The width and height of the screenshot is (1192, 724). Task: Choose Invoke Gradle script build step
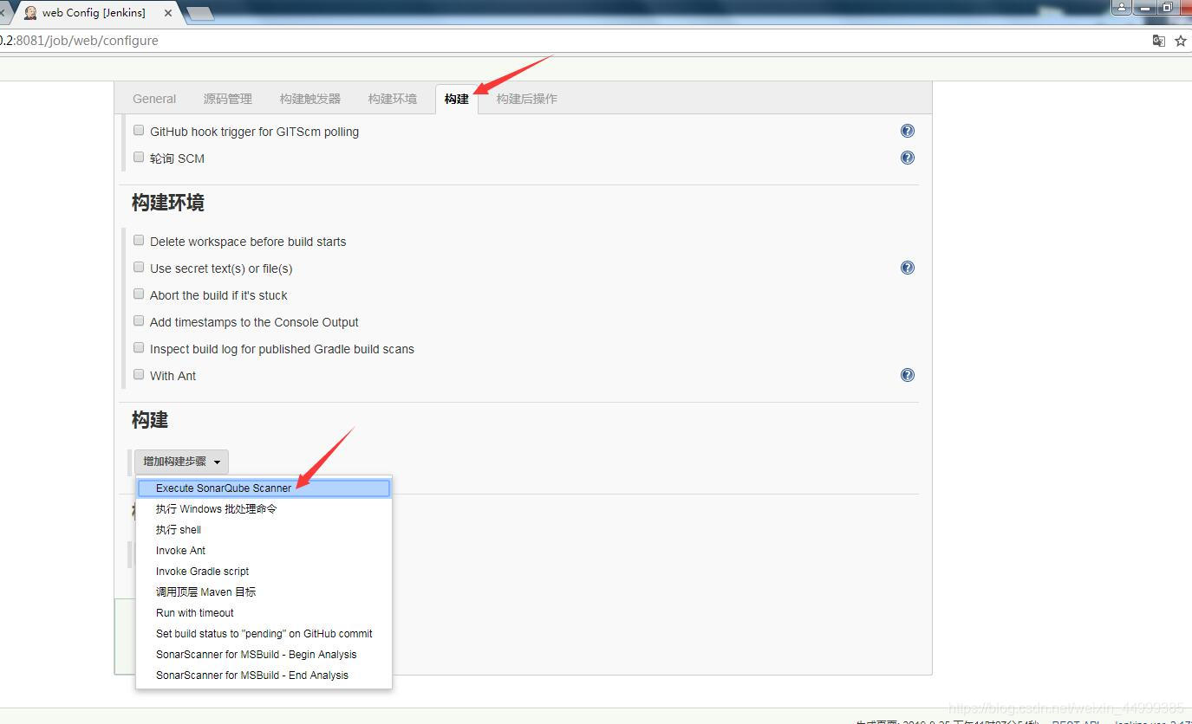click(264, 572)
